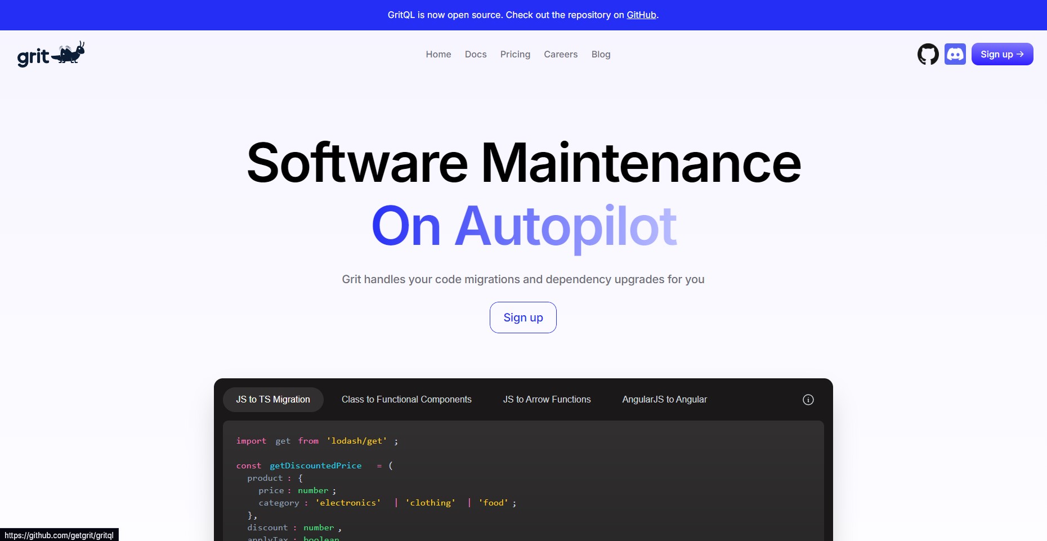The width and height of the screenshot is (1047, 541).
Task: Switch to Class to Functional Components tab
Action: coord(406,400)
